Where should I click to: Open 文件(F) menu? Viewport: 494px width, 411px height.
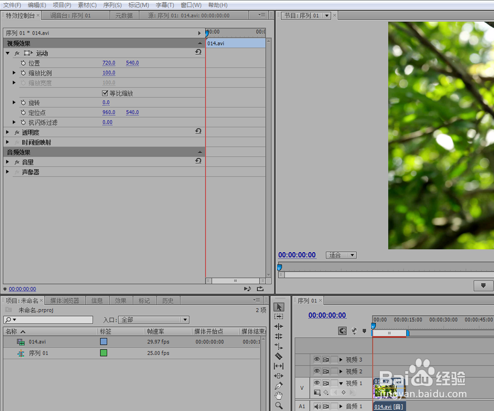pos(12,5)
